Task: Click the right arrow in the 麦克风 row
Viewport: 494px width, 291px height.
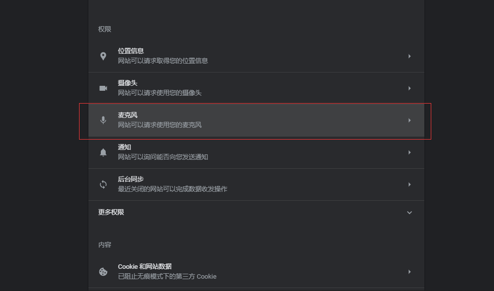Action: click(x=409, y=120)
